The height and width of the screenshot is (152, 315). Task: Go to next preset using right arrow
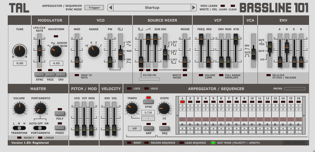click(194, 8)
